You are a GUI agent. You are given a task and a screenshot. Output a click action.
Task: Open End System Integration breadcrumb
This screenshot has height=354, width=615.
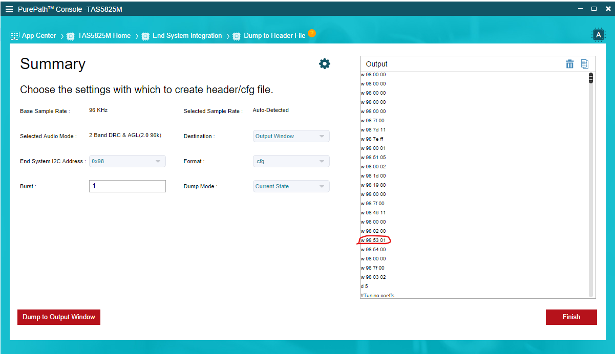click(187, 36)
